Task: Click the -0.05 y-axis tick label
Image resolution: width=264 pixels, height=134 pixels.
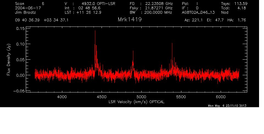Action: (x=19, y=91)
